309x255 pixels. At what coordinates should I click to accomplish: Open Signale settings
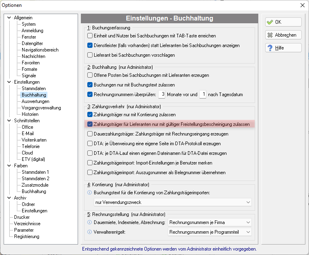pos(29,76)
